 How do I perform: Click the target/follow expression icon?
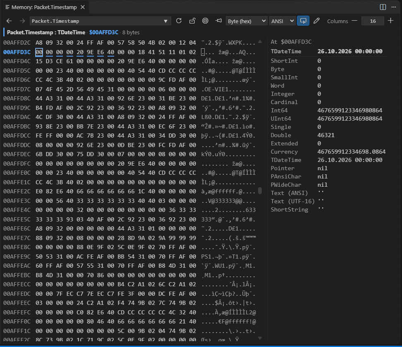pyautogui.click(x=206, y=21)
